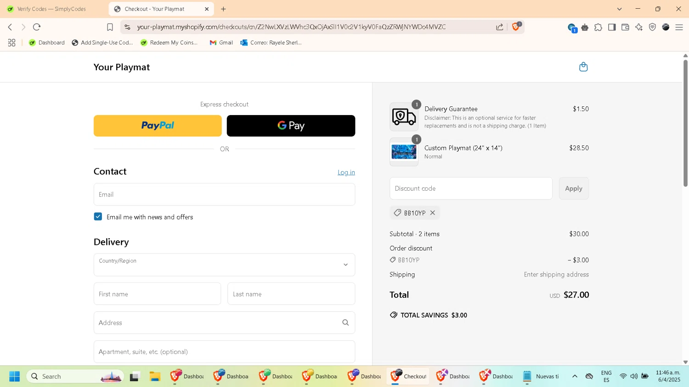
Task: Open the tab search dropdown arrow
Action: (619, 9)
